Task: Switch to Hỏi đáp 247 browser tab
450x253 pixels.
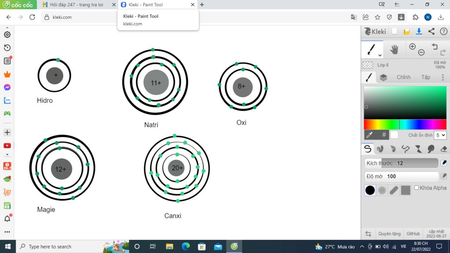Action: pyautogui.click(x=76, y=4)
